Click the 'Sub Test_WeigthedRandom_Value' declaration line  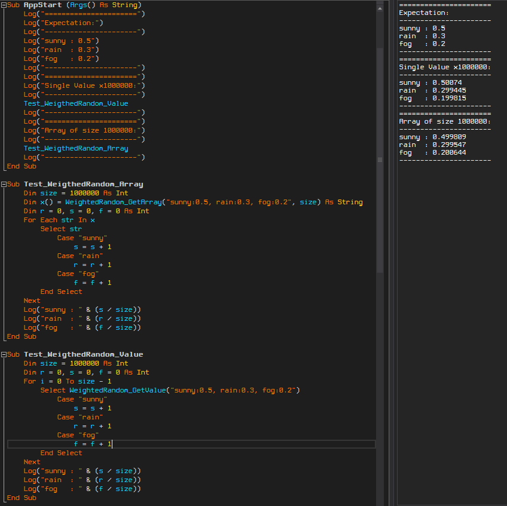[x=75, y=354]
